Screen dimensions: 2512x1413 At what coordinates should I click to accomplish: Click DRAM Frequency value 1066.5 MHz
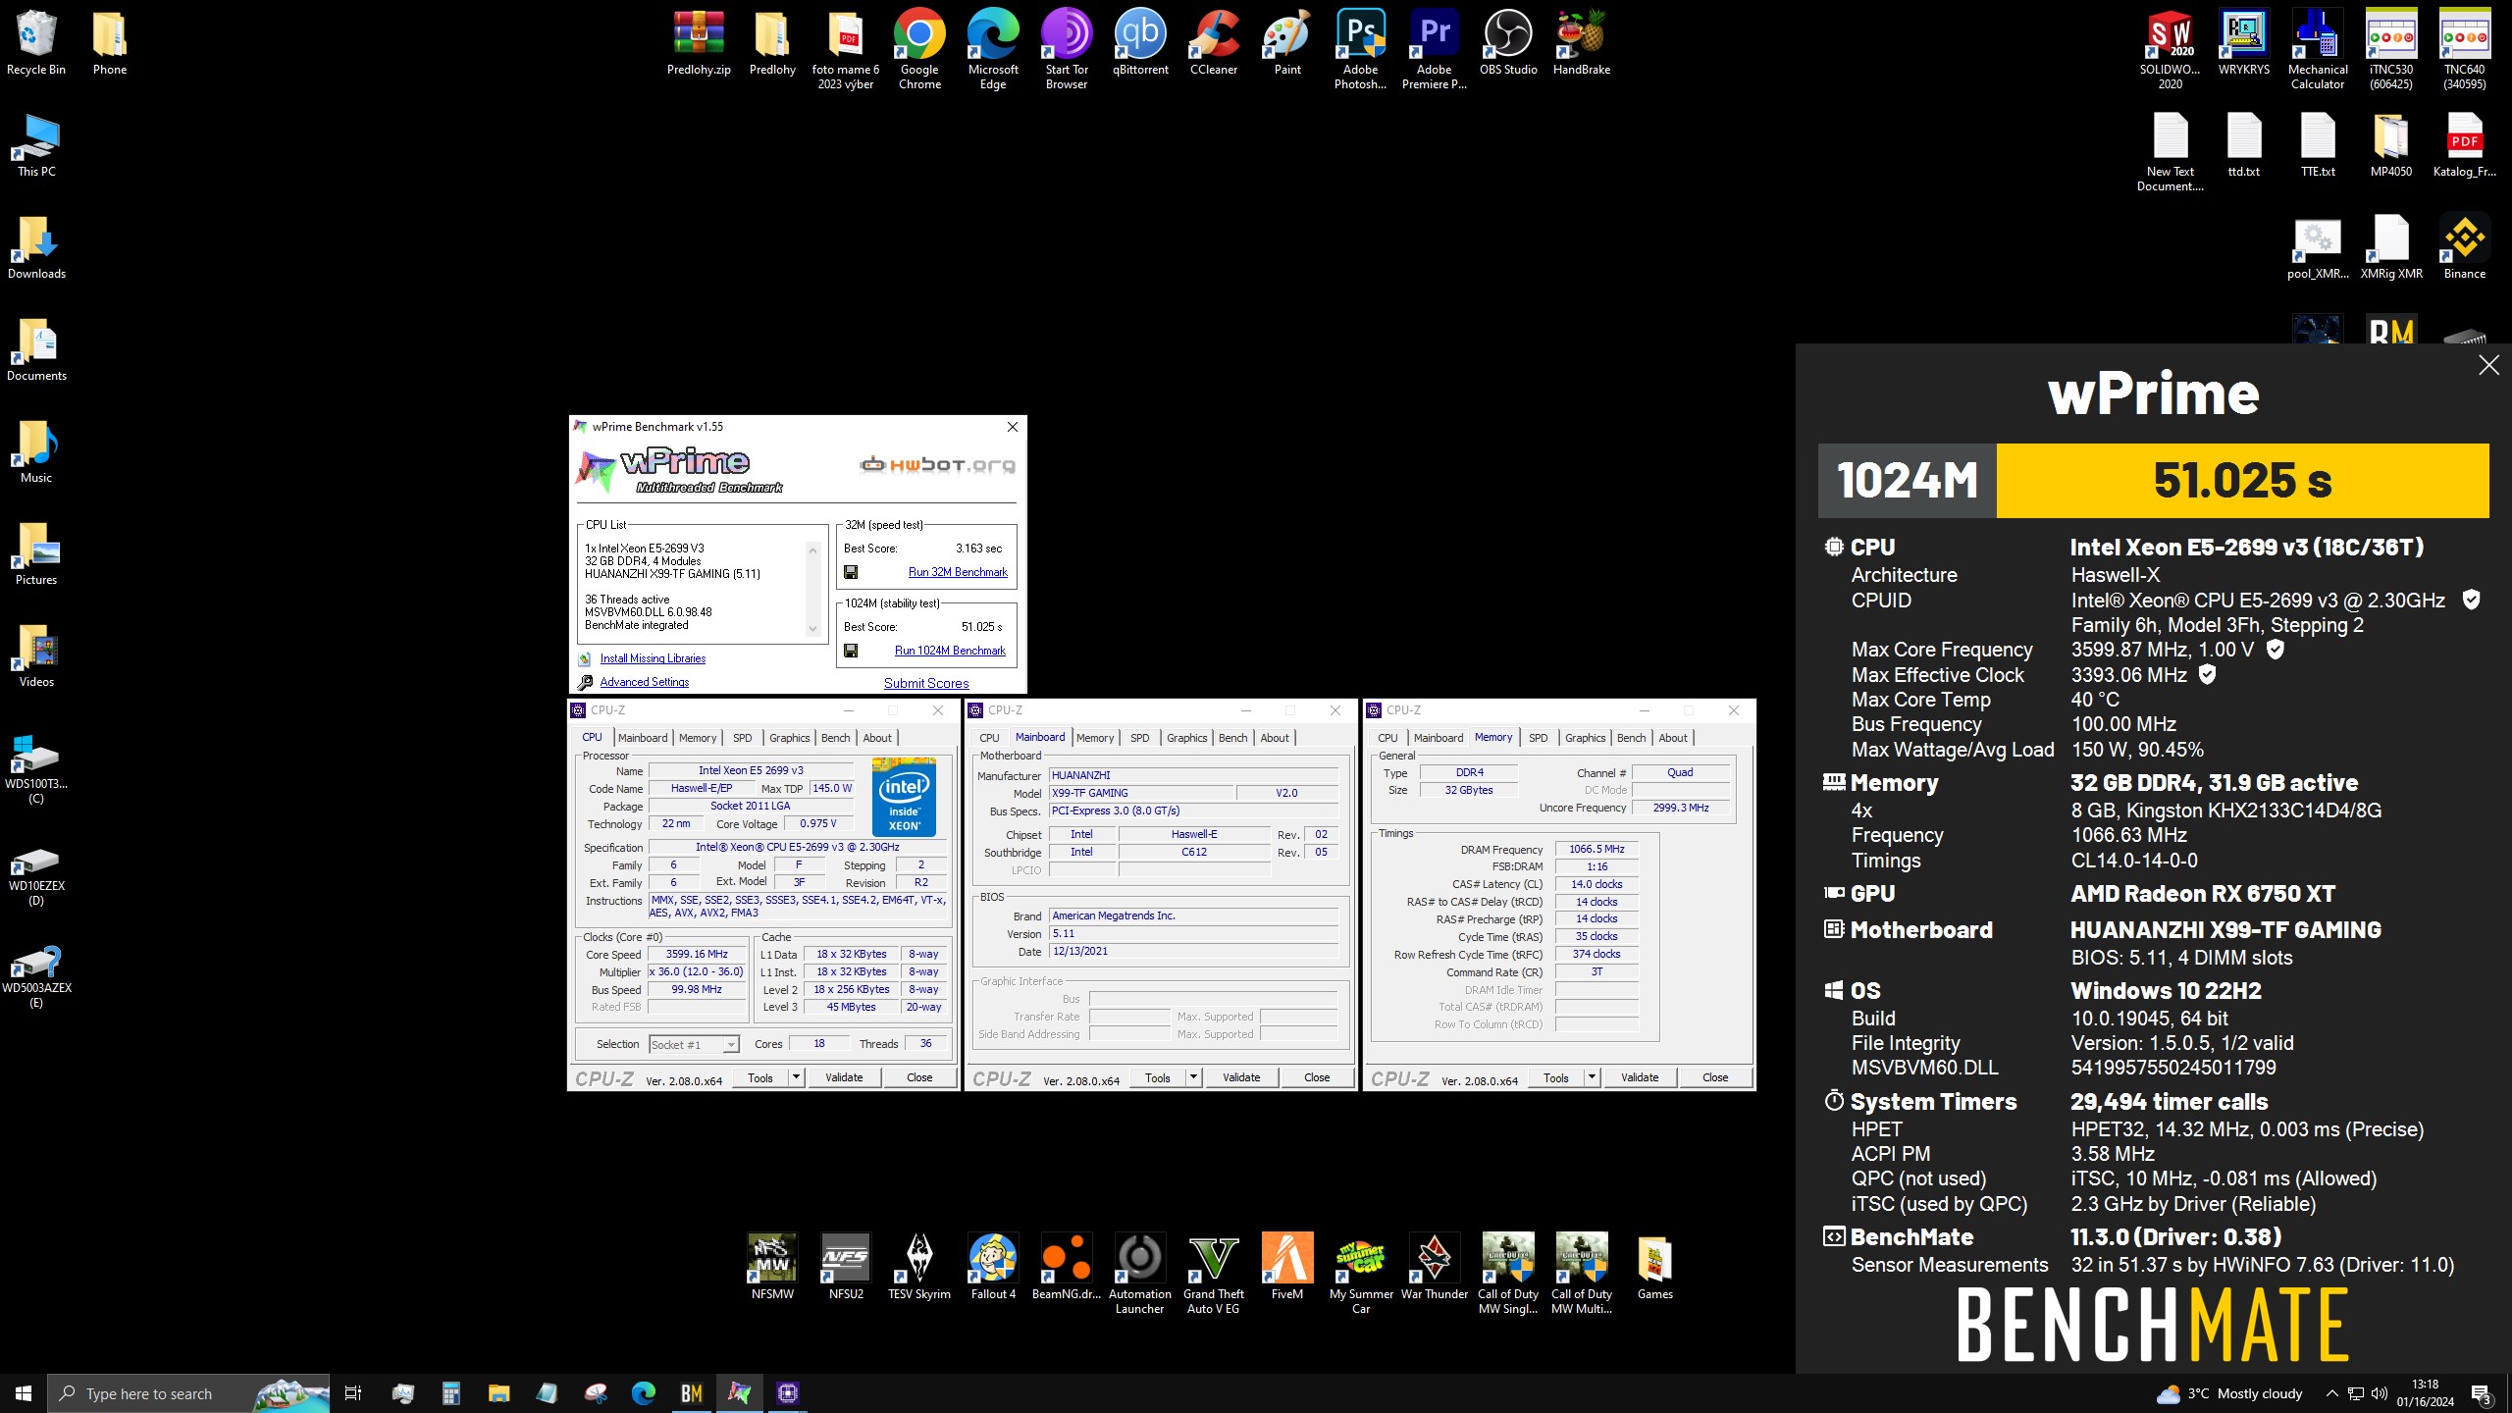(1596, 850)
